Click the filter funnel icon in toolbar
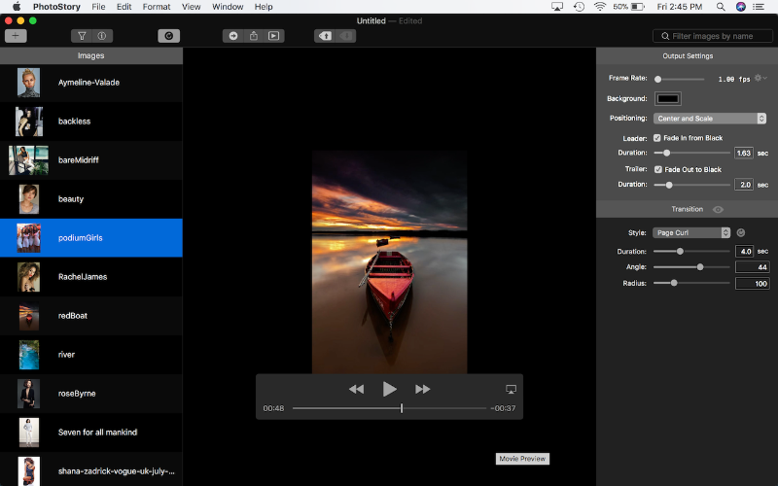The height and width of the screenshot is (486, 778). tap(82, 36)
